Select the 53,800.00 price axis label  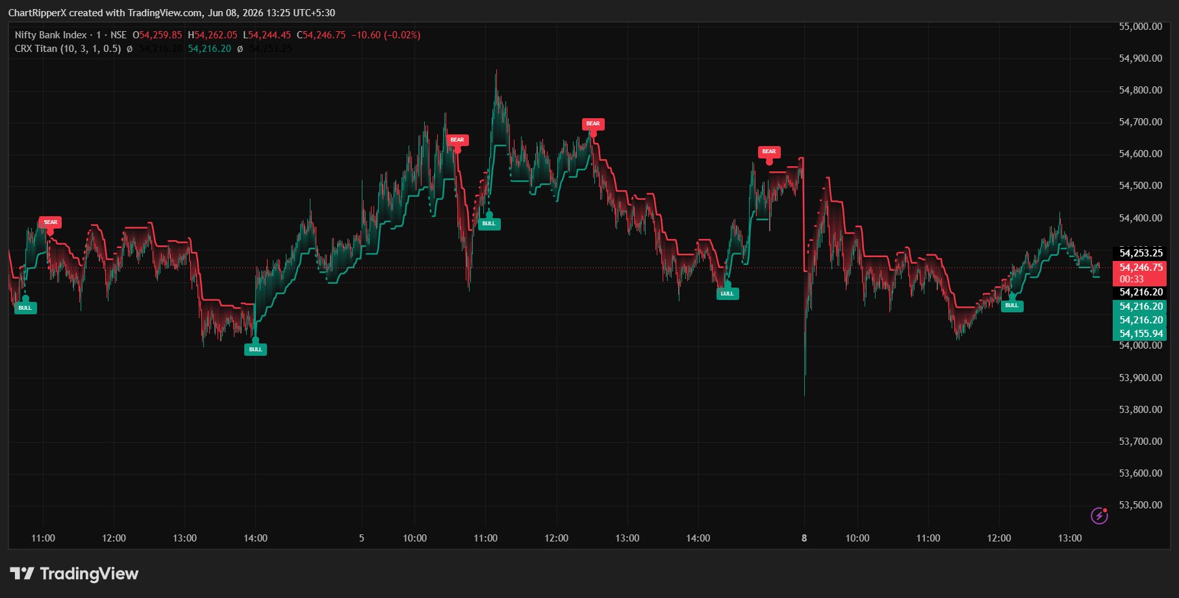click(x=1141, y=410)
